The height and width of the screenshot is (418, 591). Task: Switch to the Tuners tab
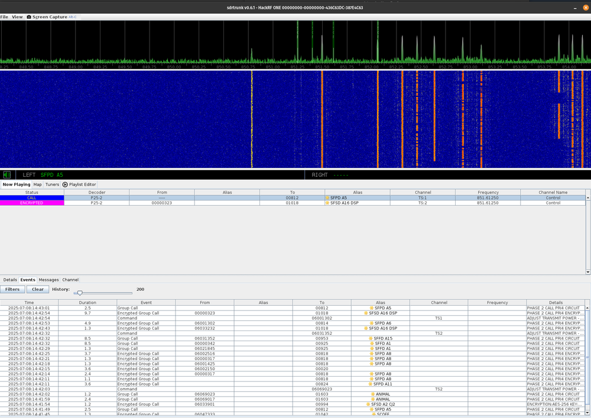pyautogui.click(x=52, y=184)
